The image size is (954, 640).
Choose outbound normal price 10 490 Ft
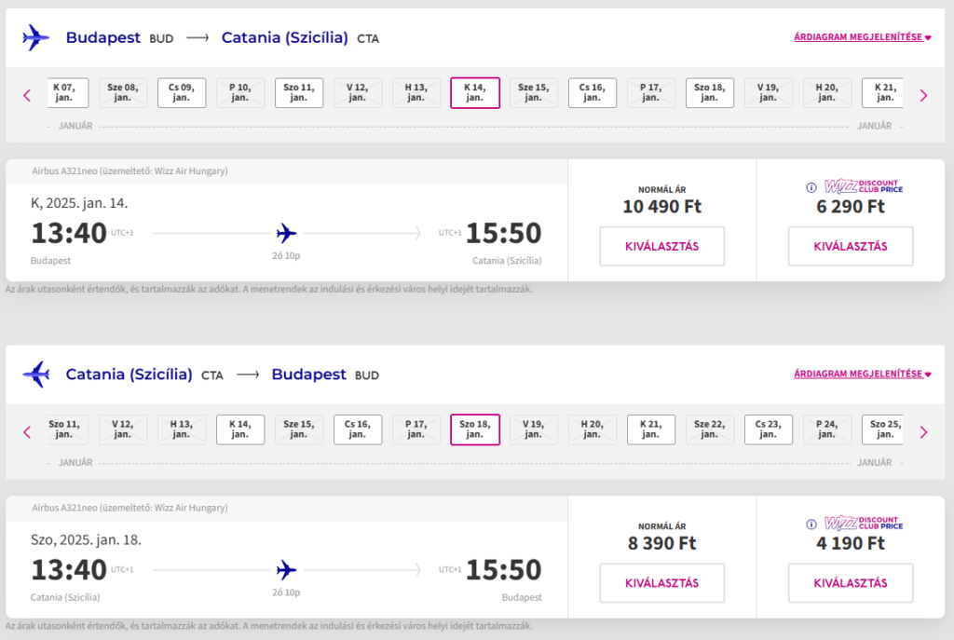[x=662, y=246]
